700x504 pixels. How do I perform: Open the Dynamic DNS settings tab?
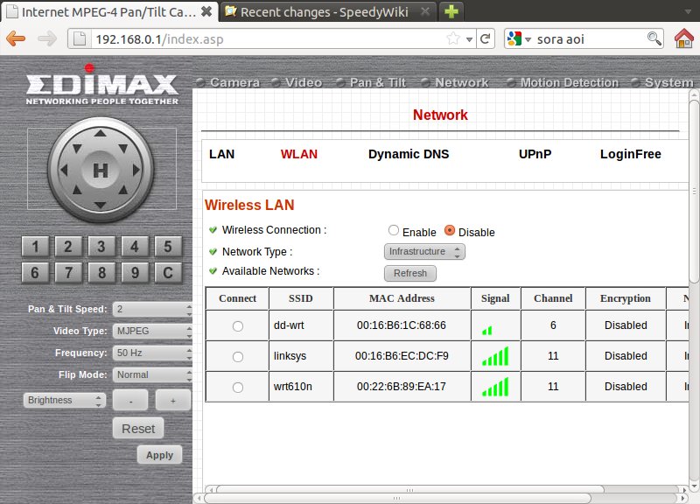(408, 154)
